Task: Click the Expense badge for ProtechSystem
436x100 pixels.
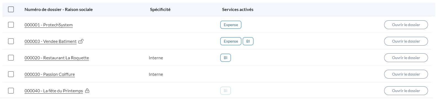Action: [x=231, y=25]
